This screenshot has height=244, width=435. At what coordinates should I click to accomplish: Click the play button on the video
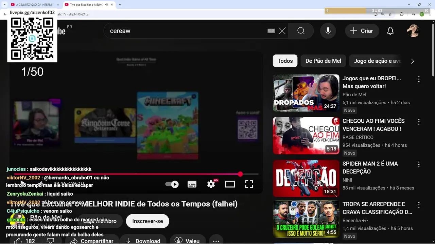[23, 184]
